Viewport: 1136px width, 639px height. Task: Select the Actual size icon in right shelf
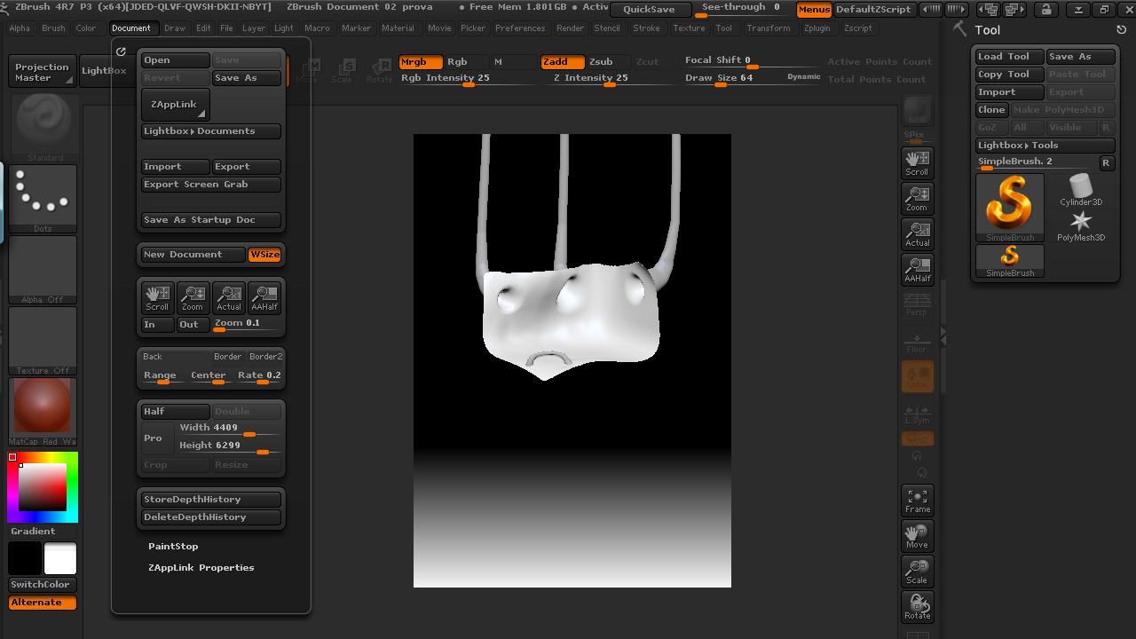917,234
